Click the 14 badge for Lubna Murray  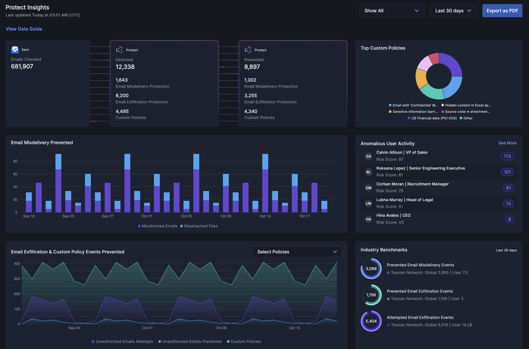pyautogui.click(x=508, y=203)
